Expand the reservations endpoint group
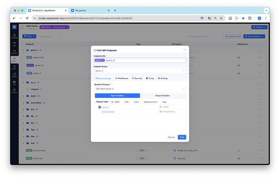280x178 pixels. 24,103
